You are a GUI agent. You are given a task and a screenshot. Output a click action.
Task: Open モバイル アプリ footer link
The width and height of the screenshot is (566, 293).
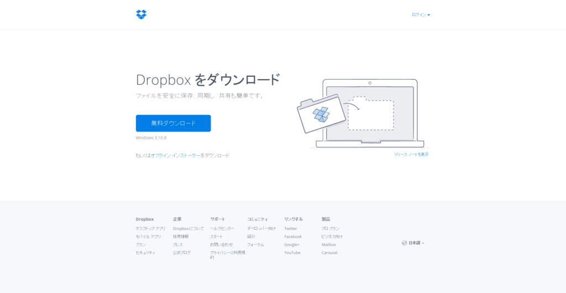148,237
